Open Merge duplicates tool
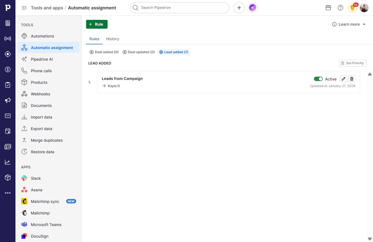This screenshot has width=373, height=242. point(49,140)
